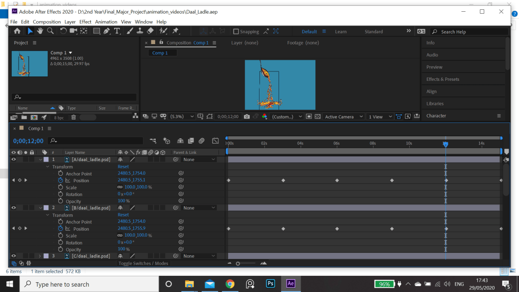Toggle layer 1 Scale constrain proportions link

pos(120,187)
